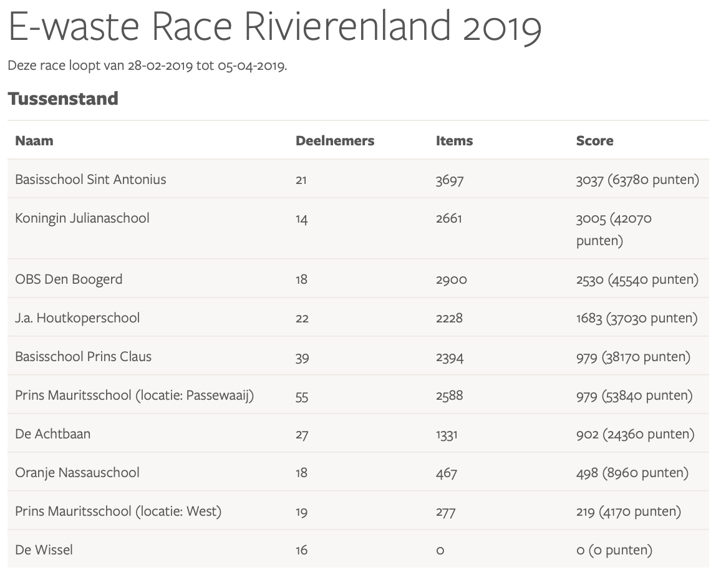Select the Naam column header
Viewport: 716px width, 580px height.
(x=34, y=141)
